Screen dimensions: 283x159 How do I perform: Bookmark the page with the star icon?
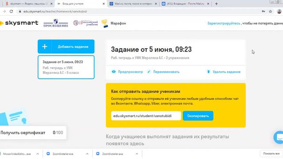tap(270, 11)
